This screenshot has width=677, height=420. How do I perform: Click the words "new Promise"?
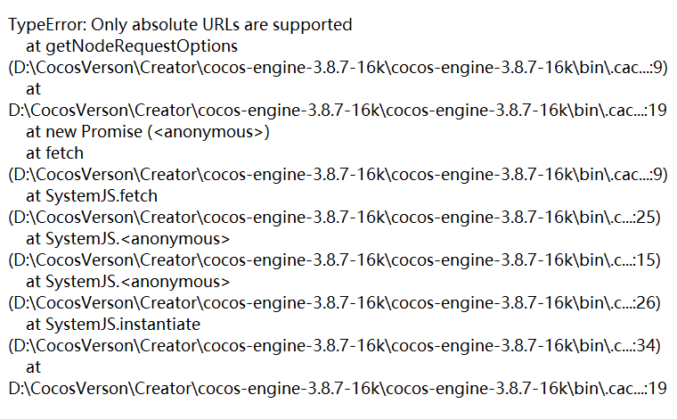tap(90, 132)
